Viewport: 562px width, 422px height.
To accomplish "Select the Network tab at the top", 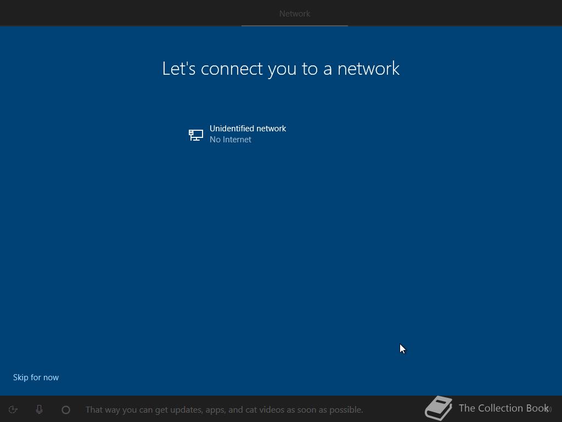I will 295,14.
